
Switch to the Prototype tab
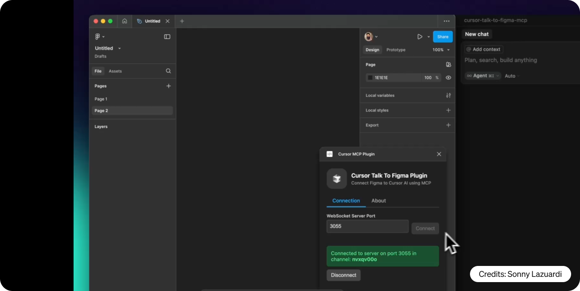tap(396, 50)
